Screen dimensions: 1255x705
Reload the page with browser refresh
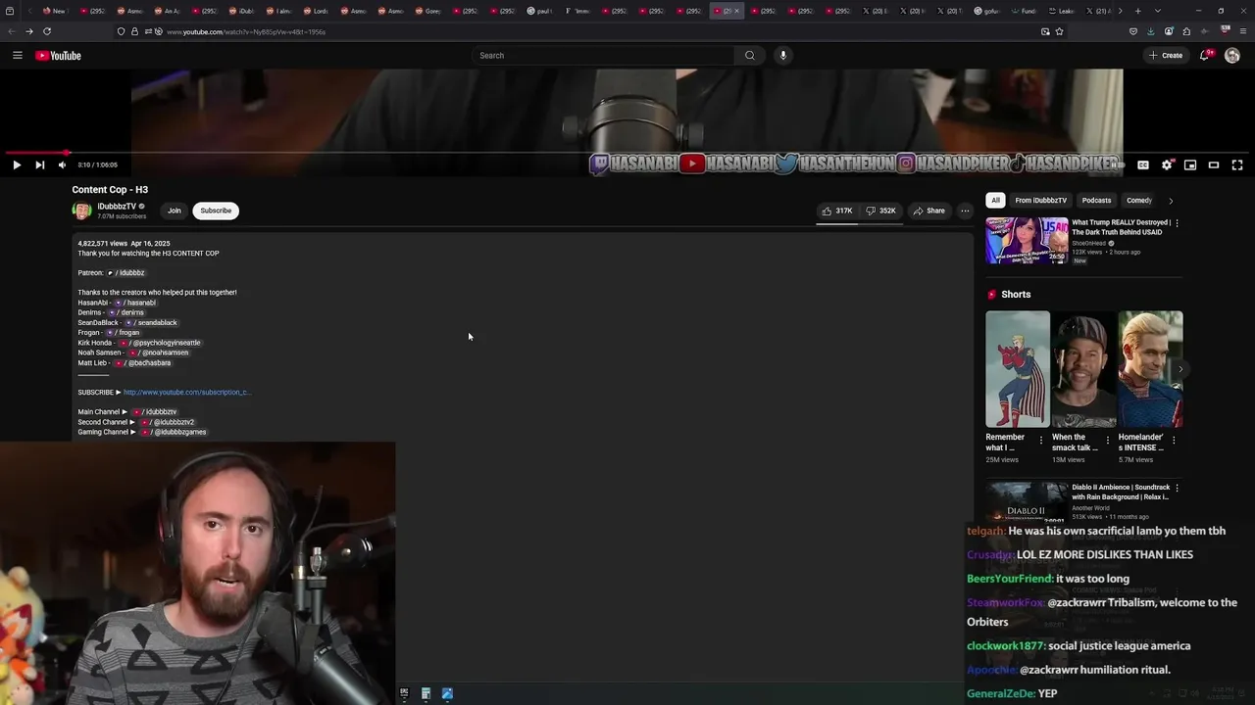click(46, 31)
